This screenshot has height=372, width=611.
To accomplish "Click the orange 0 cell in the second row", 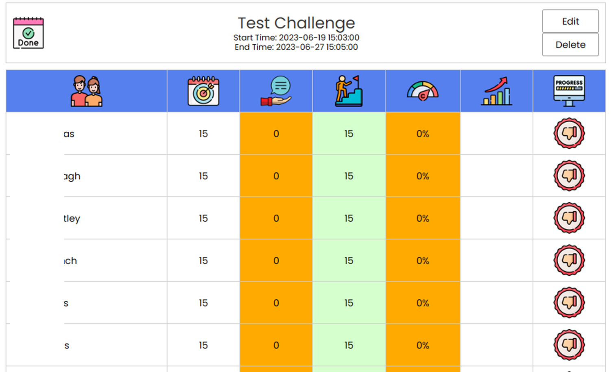I will tap(276, 176).
